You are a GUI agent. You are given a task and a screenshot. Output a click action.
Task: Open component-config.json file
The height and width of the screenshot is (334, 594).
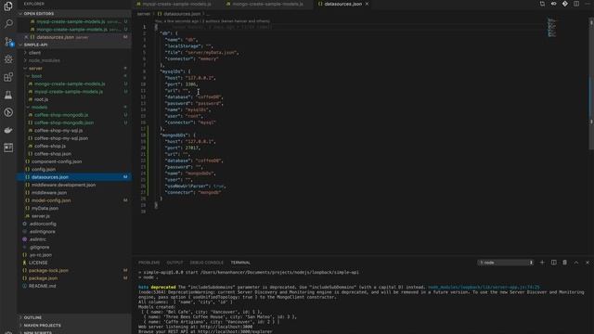(57, 161)
